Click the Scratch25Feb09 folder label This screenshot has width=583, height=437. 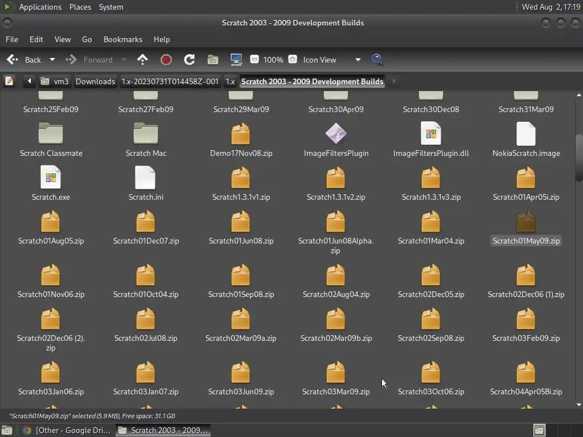pyautogui.click(x=51, y=109)
